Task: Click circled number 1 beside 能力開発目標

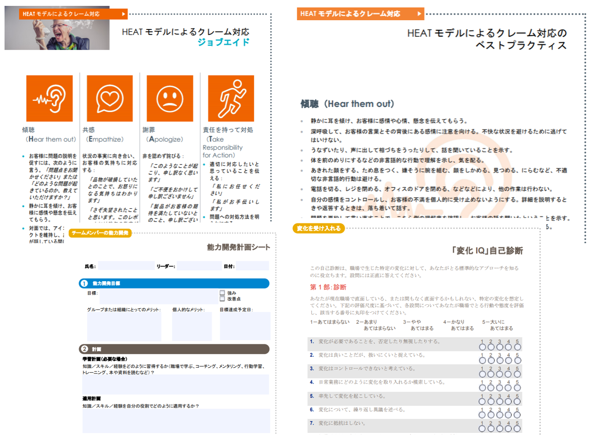Action: (x=84, y=283)
